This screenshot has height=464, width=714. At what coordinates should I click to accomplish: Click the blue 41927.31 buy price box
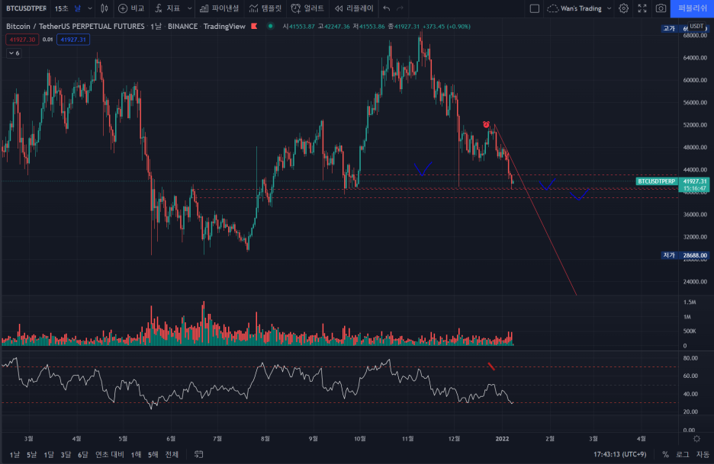tap(73, 40)
